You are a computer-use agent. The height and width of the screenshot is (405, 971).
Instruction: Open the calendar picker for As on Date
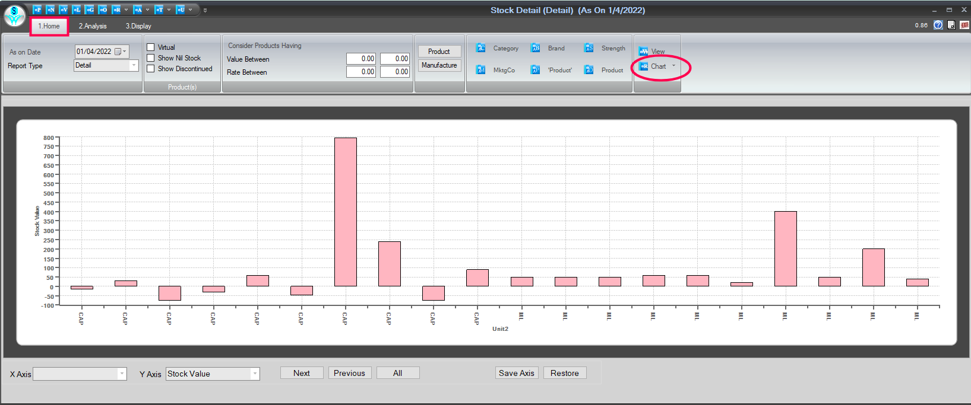coord(120,52)
